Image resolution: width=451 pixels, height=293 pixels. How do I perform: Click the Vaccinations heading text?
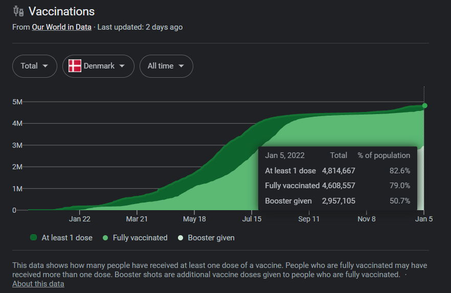tap(61, 11)
